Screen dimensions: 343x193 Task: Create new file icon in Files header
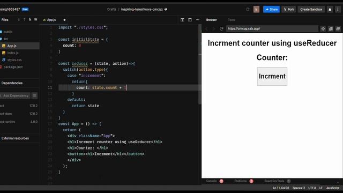30,20
